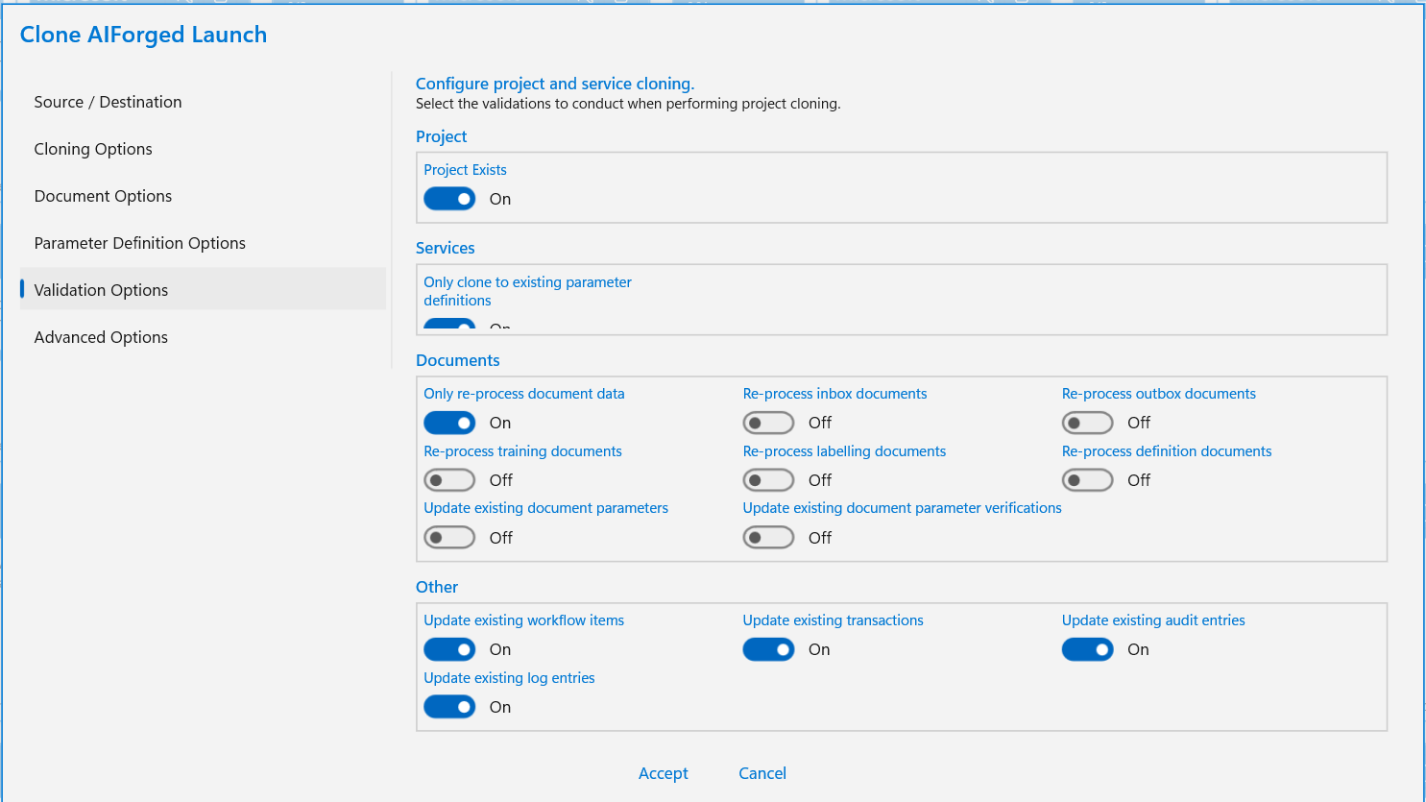Enable Re-process definition documents toggle
1426x802 pixels.
pos(1087,480)
